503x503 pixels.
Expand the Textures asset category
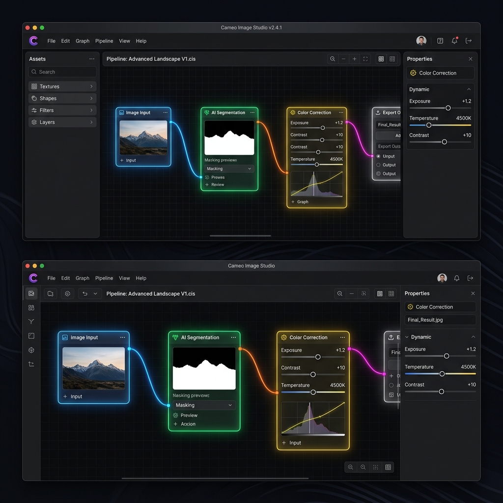[x=62, y=86]
